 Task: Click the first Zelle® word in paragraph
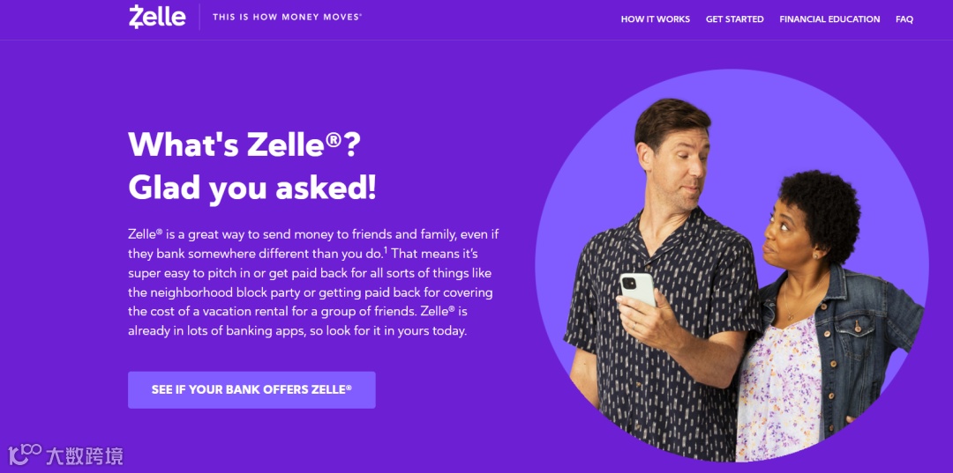tap(146, 234)
